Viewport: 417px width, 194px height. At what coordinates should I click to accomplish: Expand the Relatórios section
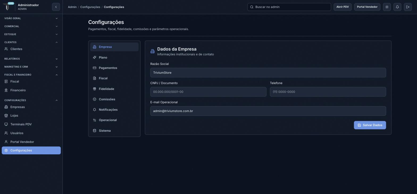[31, 59]
